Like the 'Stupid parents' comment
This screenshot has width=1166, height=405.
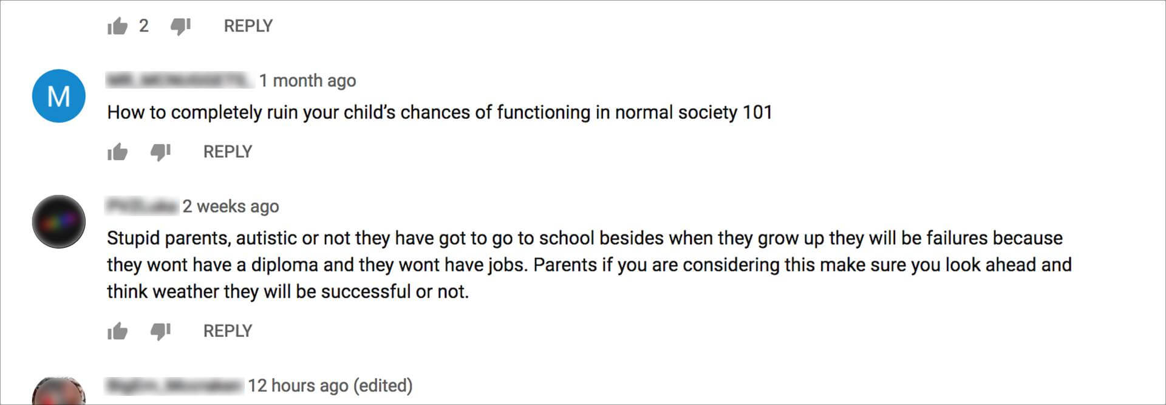(117, 331)
